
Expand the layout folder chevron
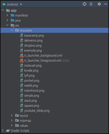point(12,115)
